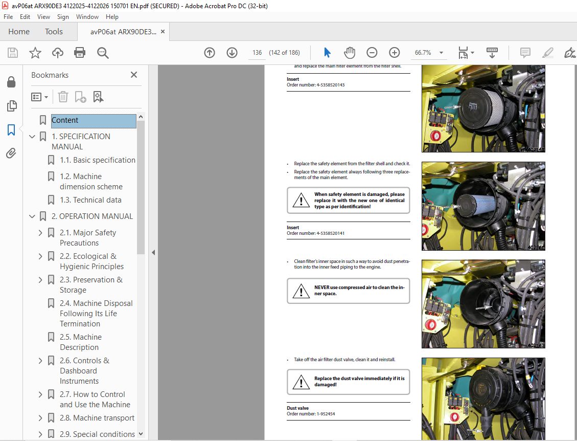Image resolution: width=577 pixels, height=441 pixels.
Task: Enable the scrolling mode icon
Action: pyautogui.click(x=492, y=53)
